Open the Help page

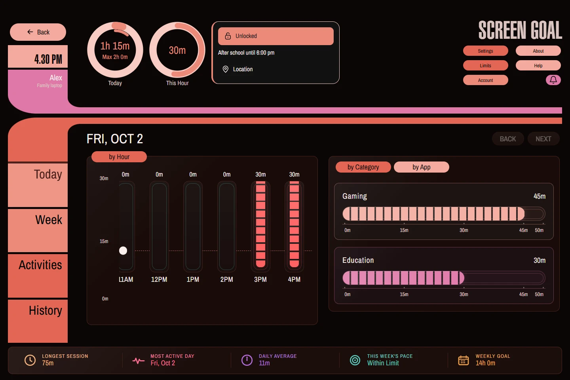[x=538, y=65]
